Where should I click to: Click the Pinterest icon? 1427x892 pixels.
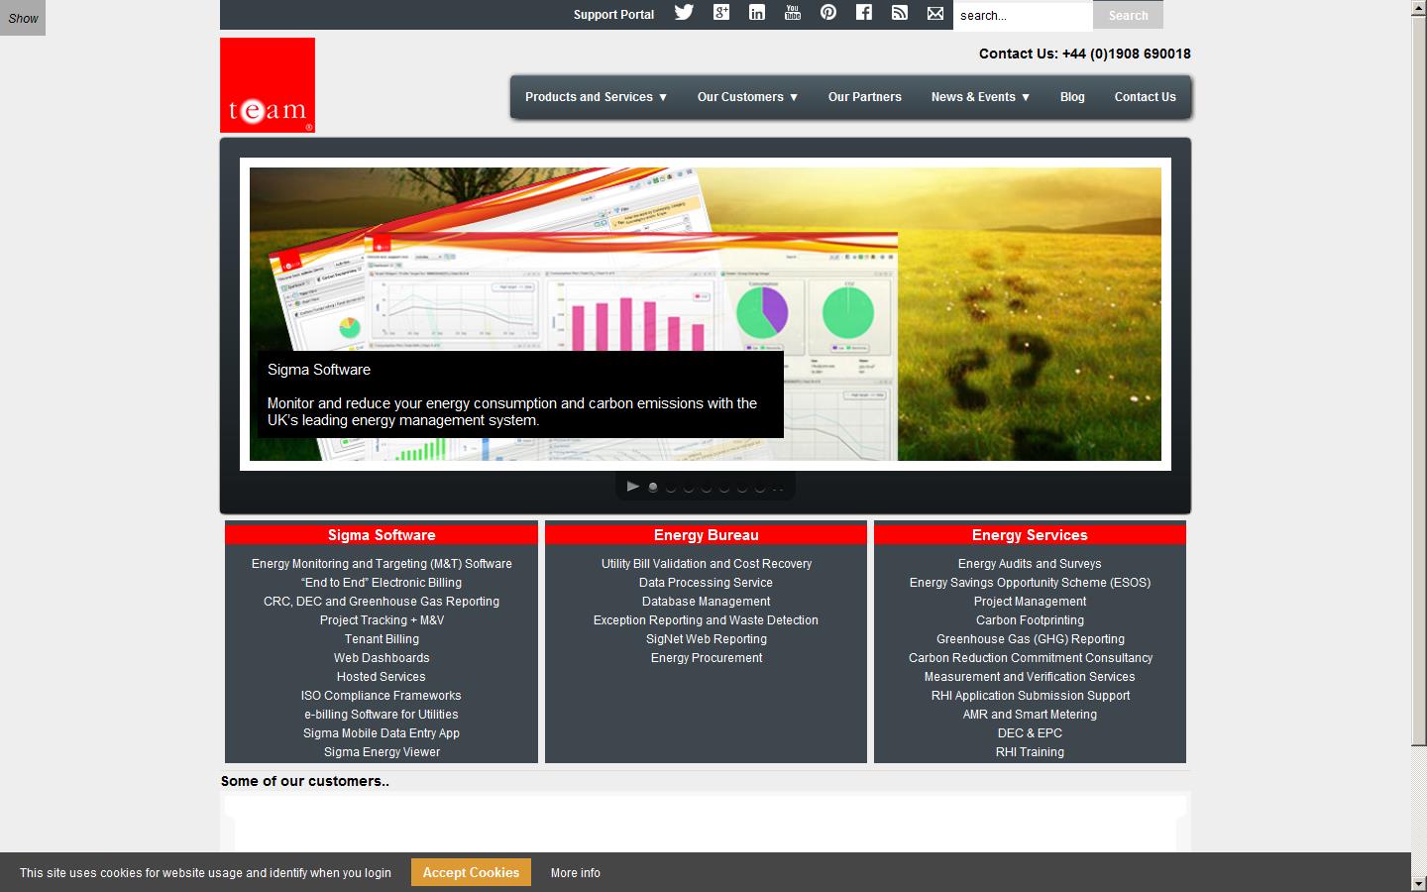click(x=827, y=13)
